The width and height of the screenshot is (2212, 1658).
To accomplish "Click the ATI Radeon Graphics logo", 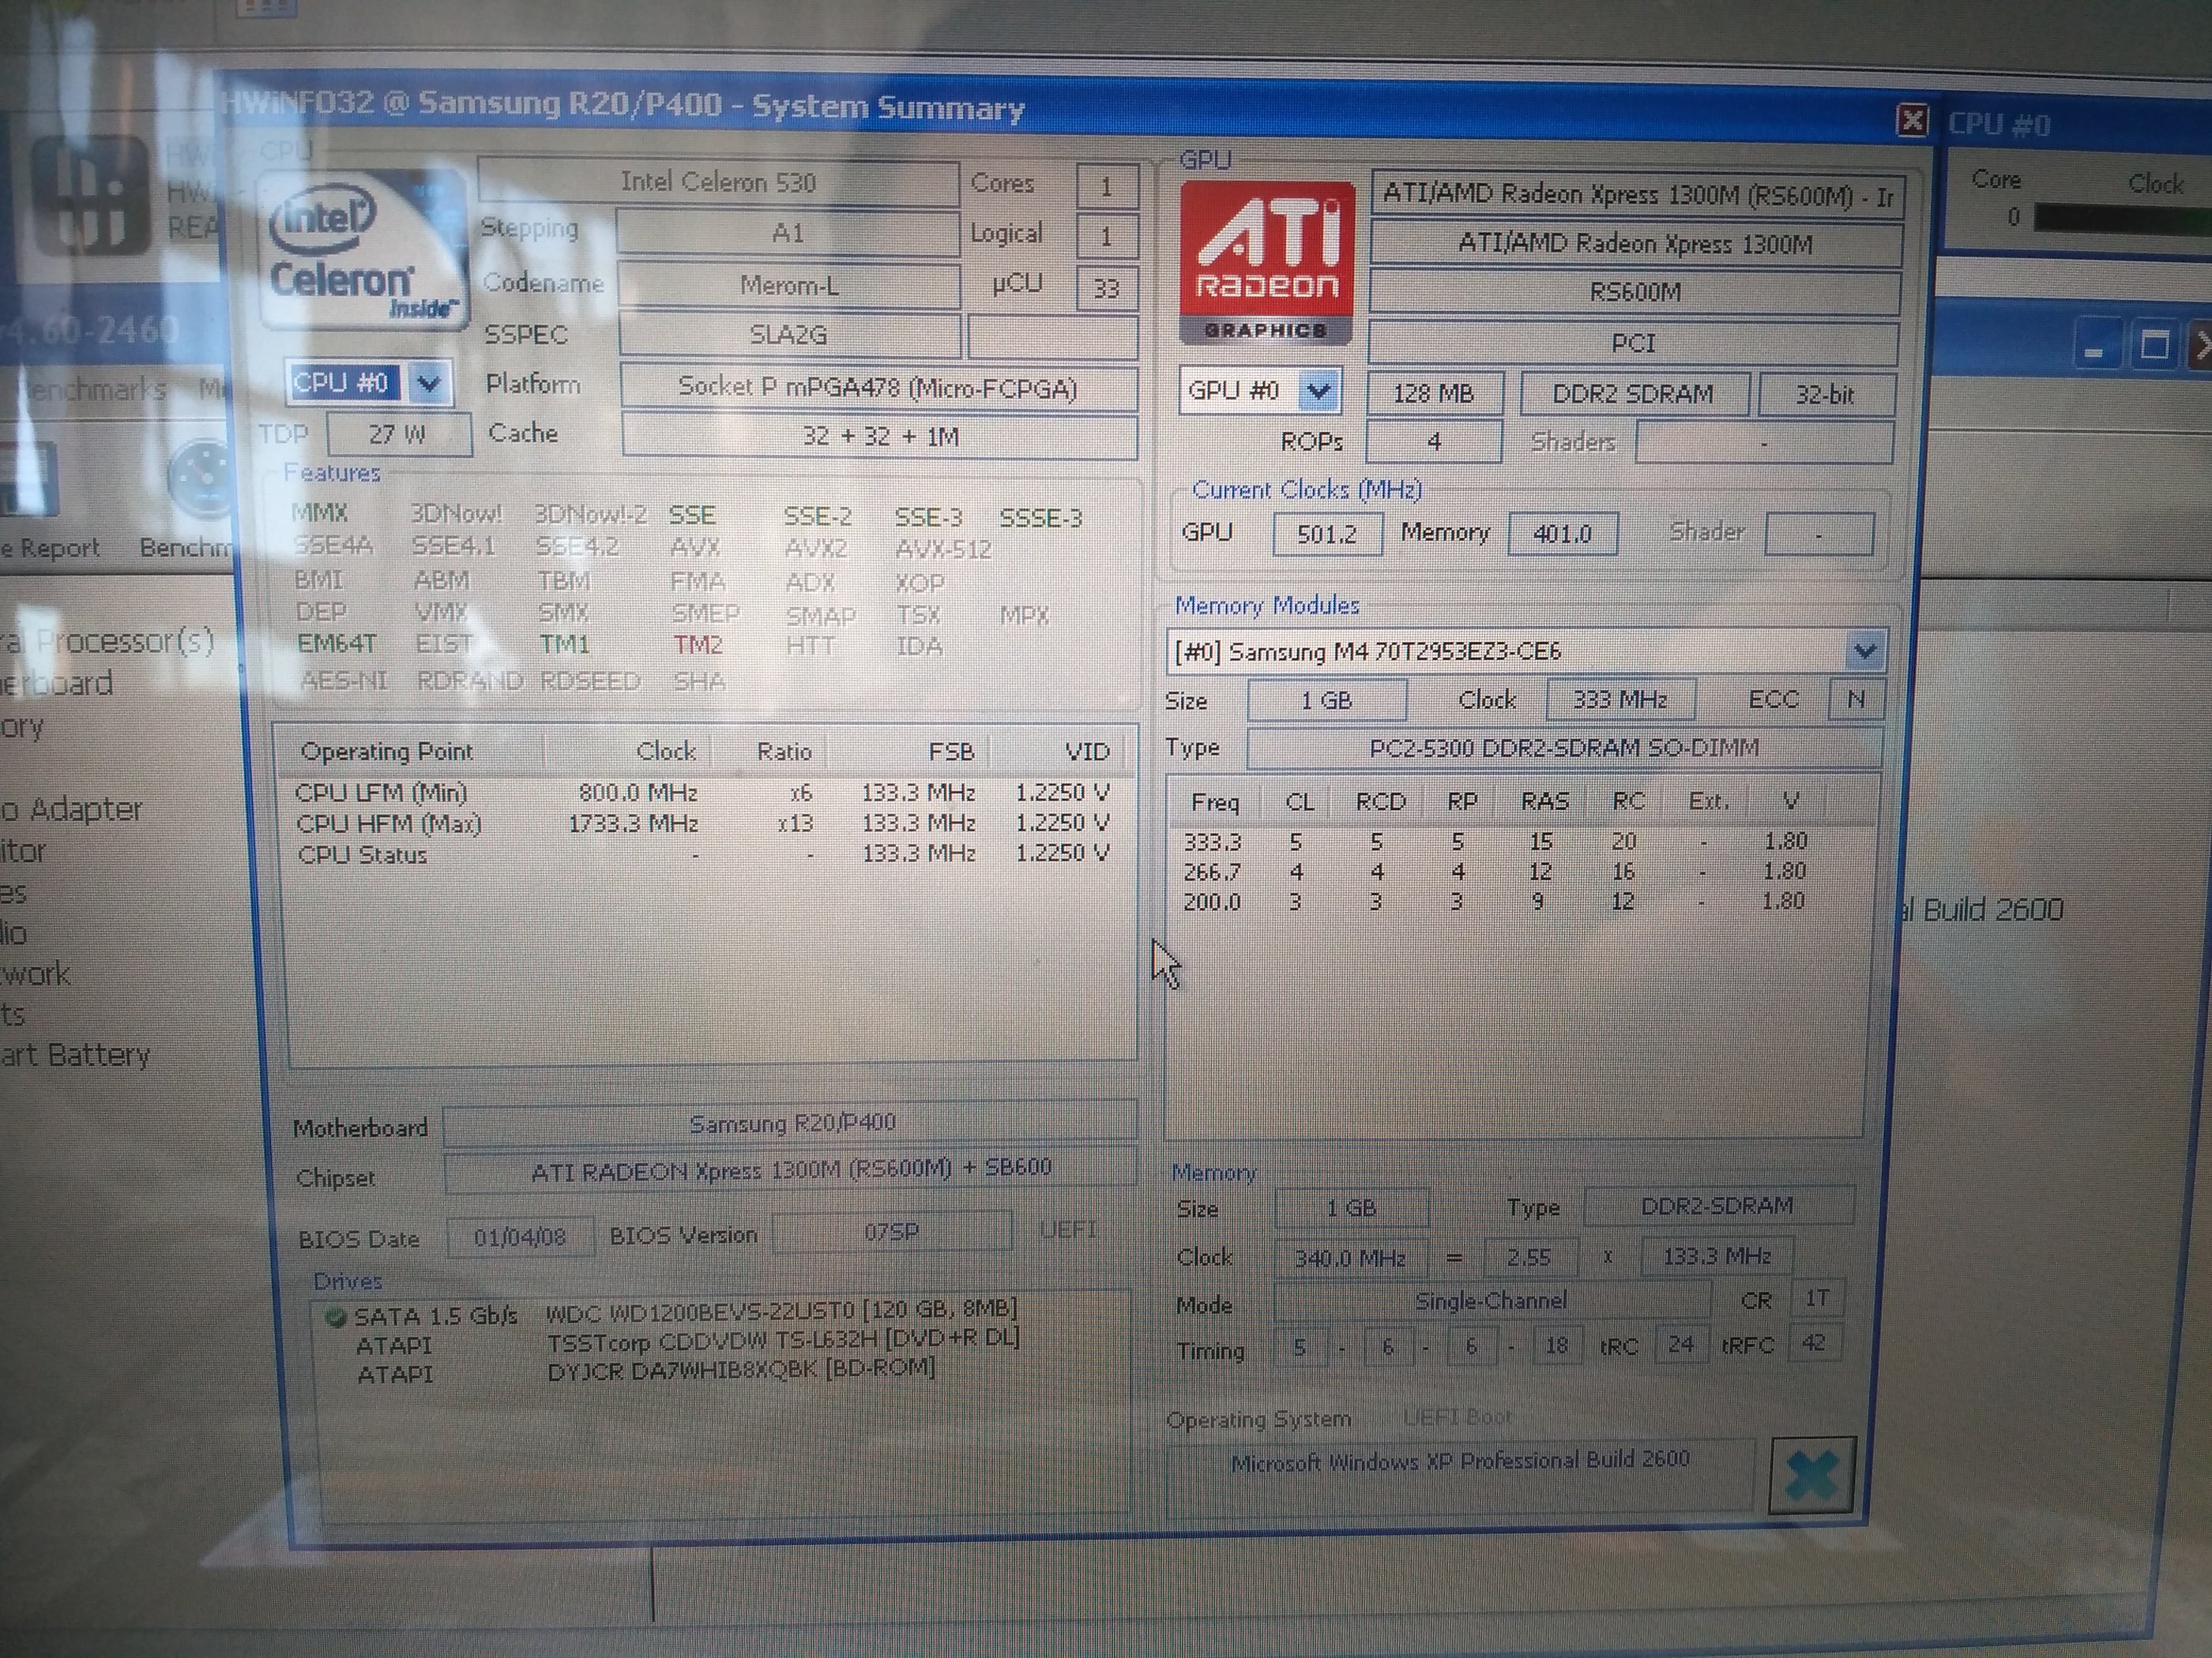I will click(x=1266, y=262).
